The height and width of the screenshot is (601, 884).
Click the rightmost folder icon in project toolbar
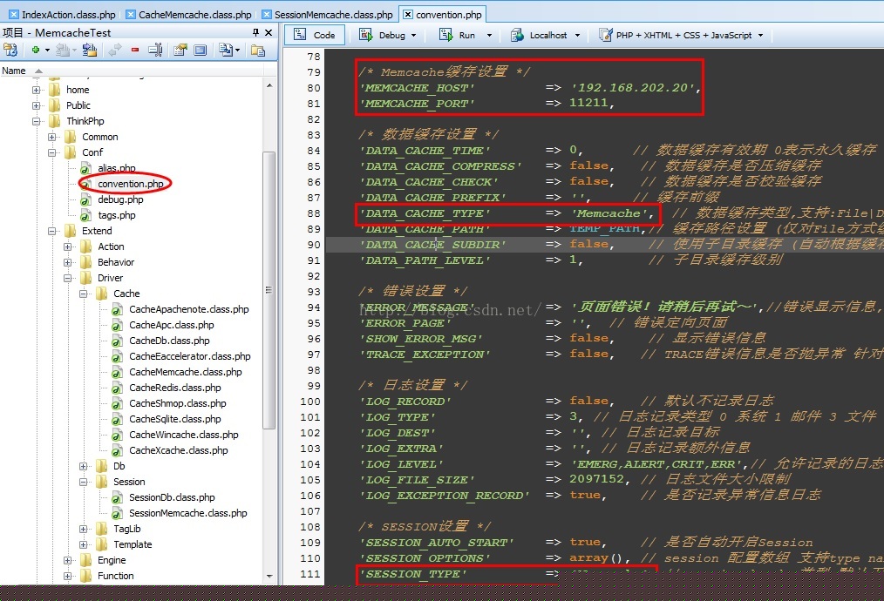257,51
